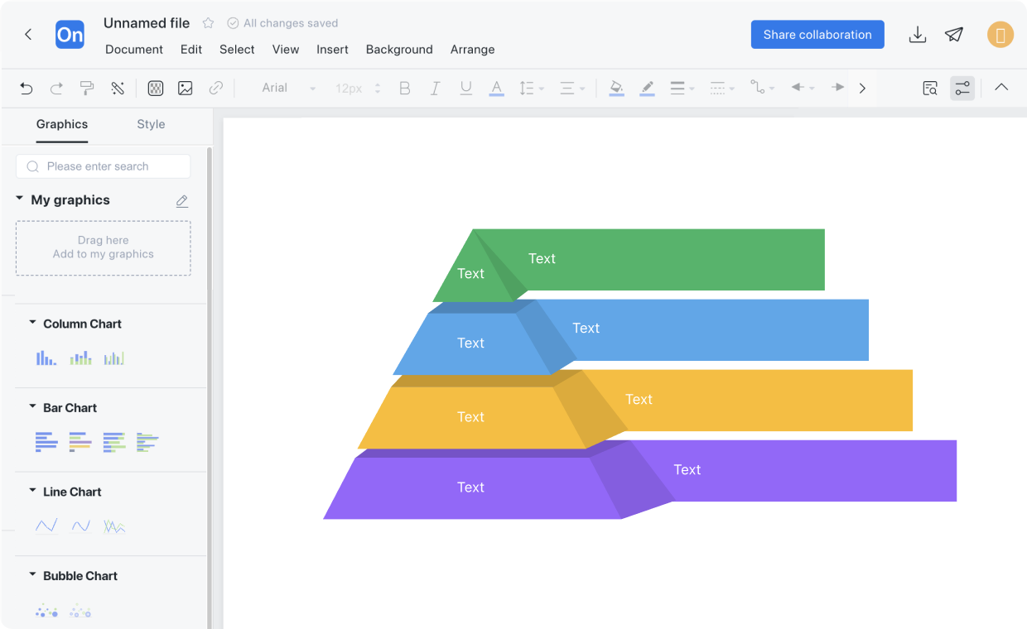Toggle the settings sliders panel icon
The width and height of the screenshot is (1027, 629).
coord(962,88)
